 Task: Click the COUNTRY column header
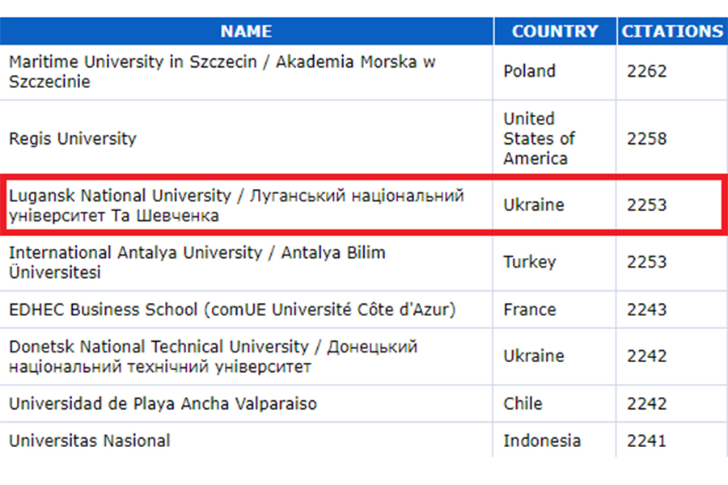[555, 32]
